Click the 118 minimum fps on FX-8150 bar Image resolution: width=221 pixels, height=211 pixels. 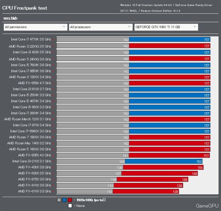[x=114, y=180]
